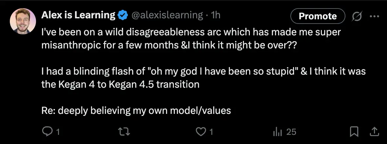The height and width of the screenshot is (144, 387).
Task: Click the 25 views count
Action: pyautogui.click(x=291, y=132)
